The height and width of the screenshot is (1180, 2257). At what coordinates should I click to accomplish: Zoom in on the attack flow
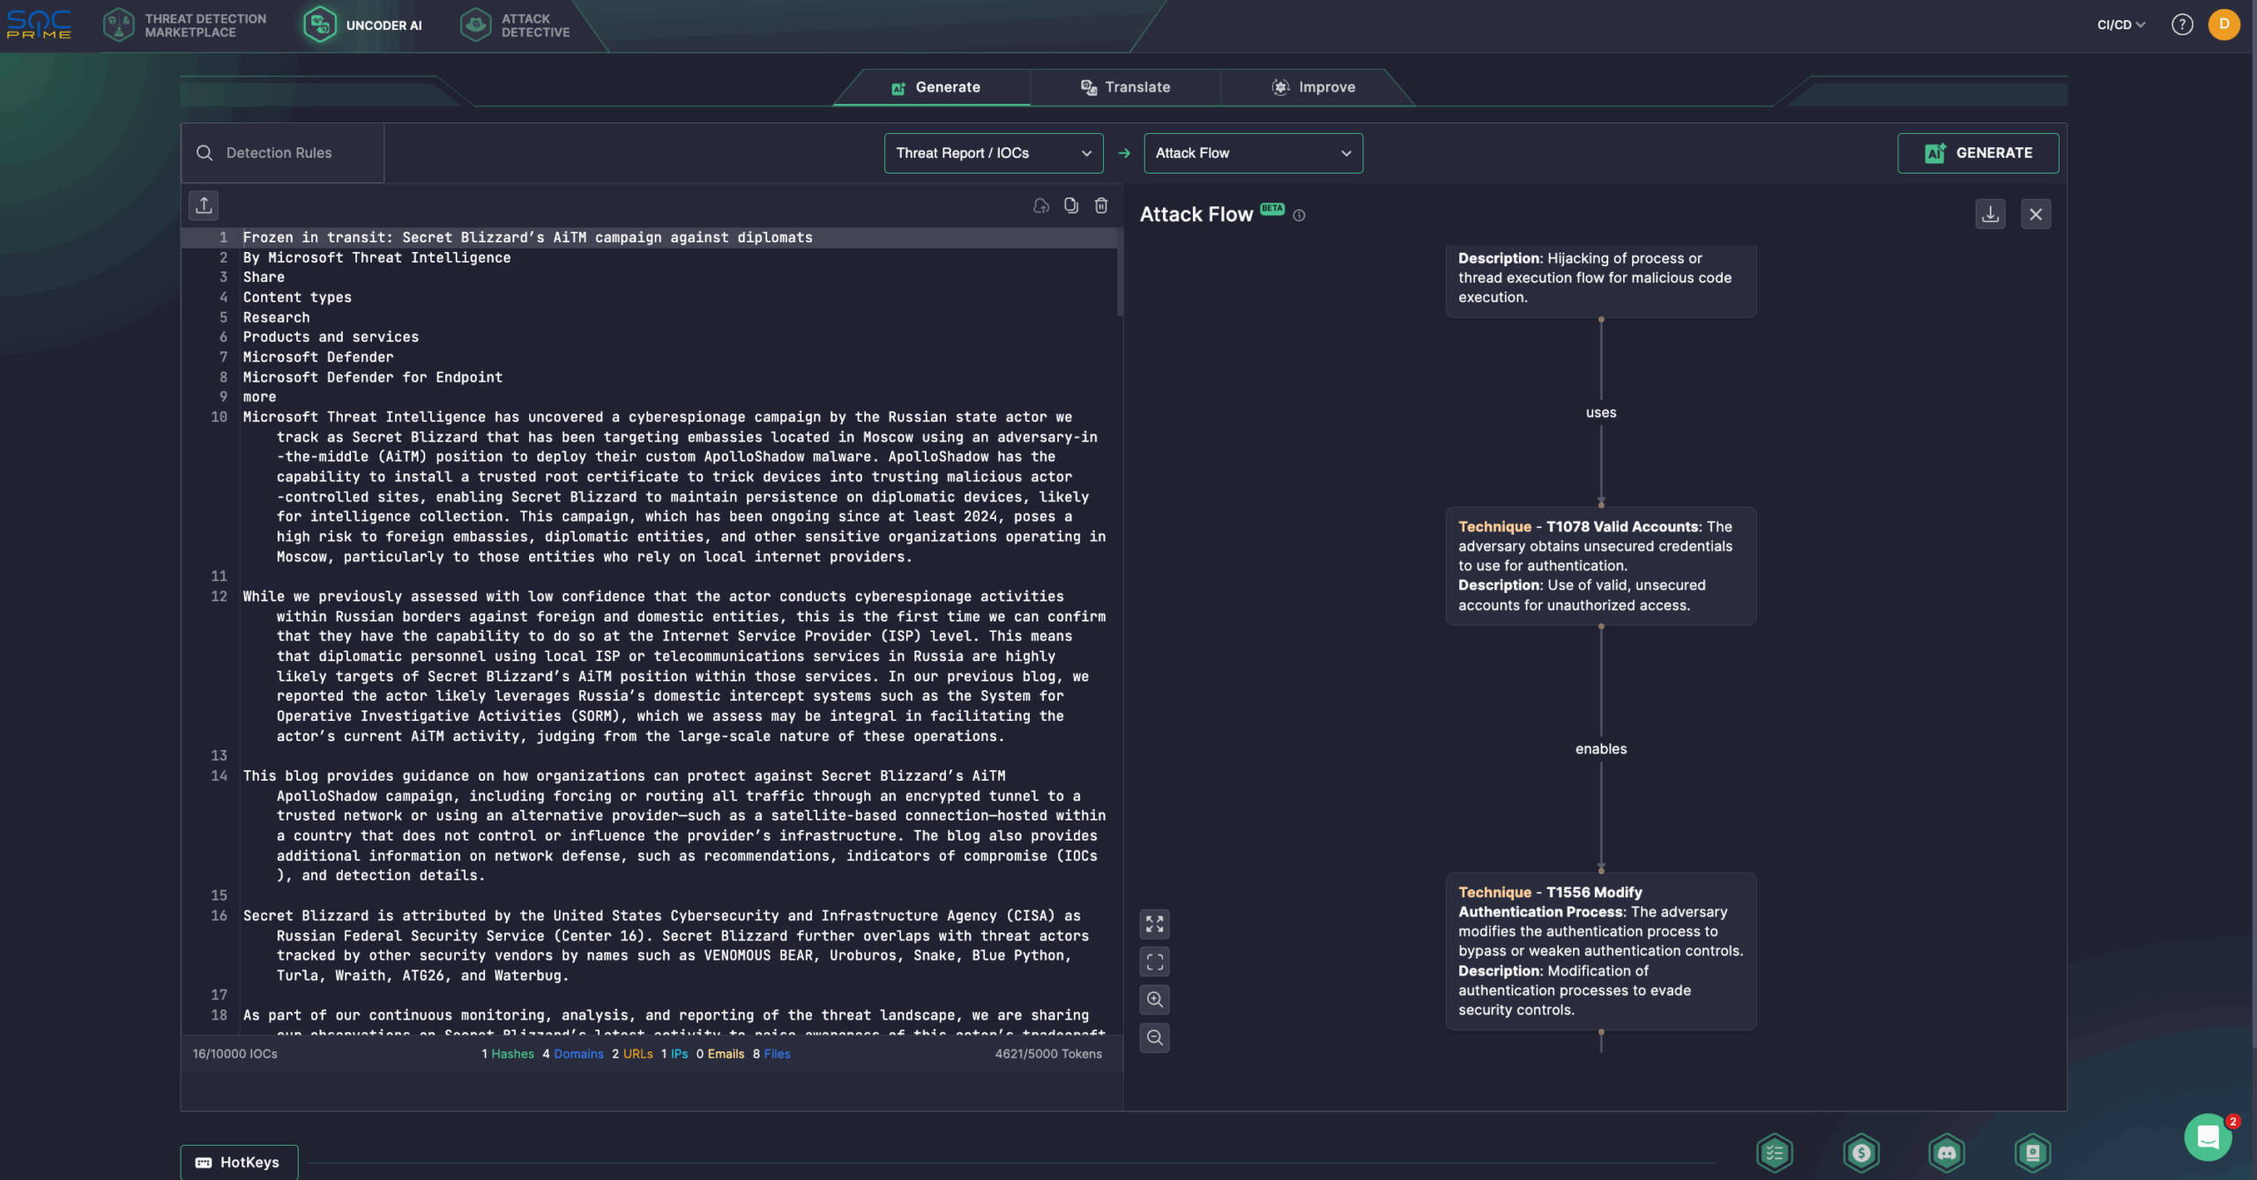pos(1155,1000)
